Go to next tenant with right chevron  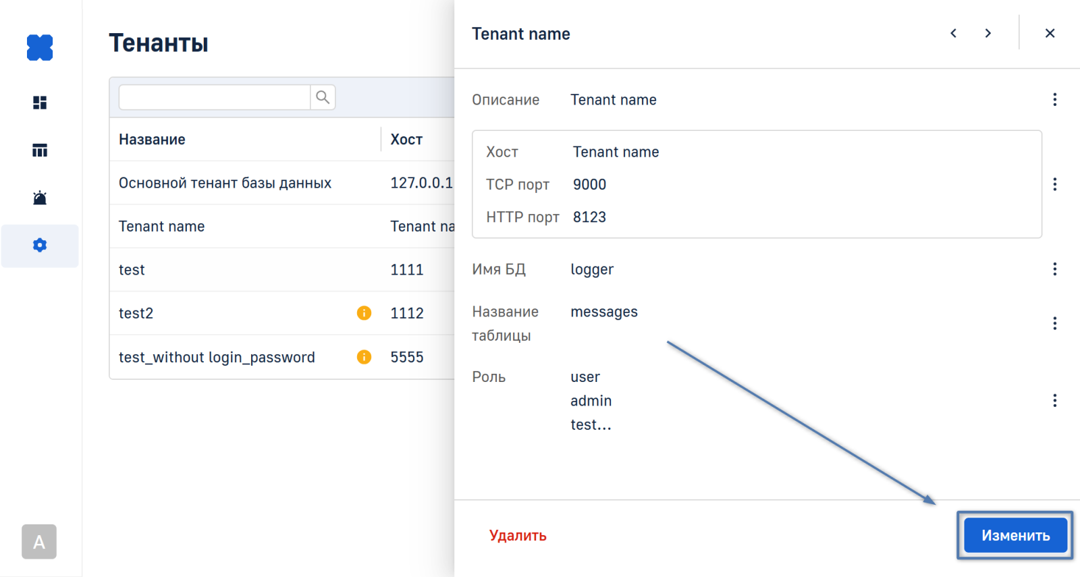pos(988,33)
